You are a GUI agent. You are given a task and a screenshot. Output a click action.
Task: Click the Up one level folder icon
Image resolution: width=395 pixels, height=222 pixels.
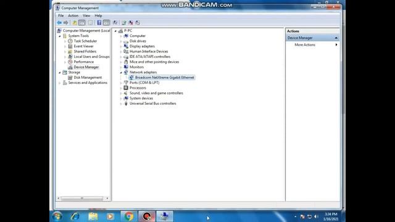pos(75,23)
